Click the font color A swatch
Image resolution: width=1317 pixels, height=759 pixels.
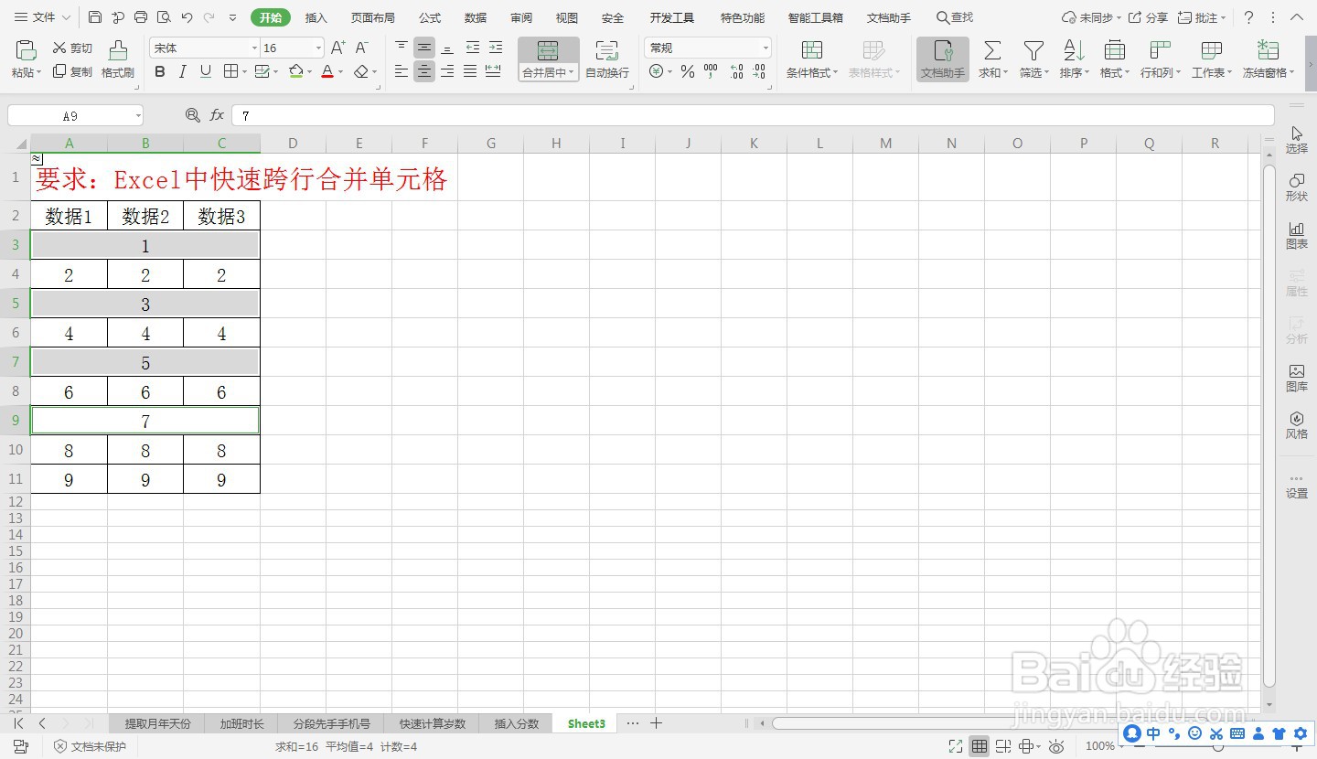(327, 71)
